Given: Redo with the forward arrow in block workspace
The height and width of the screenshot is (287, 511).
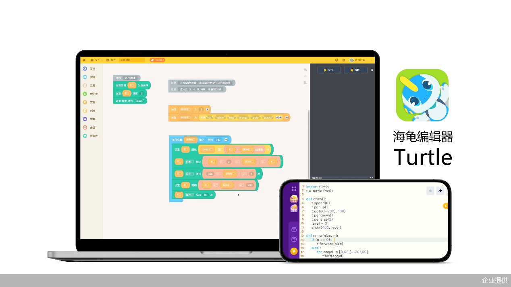Looking at the screenshot, I should pyautogui.click(x=305, y=76).
